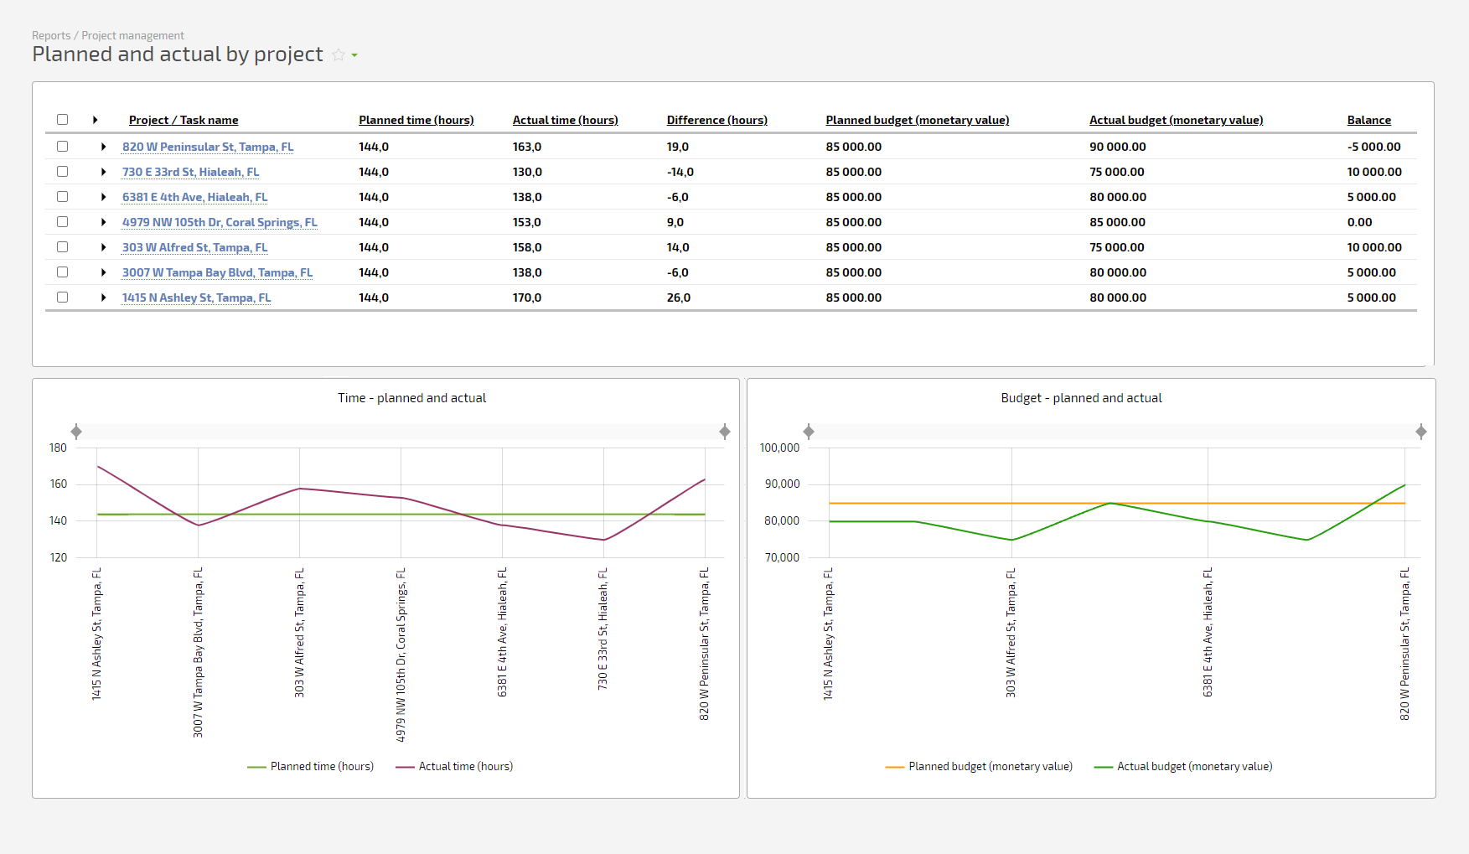The image size is (1469, 854).
Task: Check the 820 W Peninsular St row checkbox
Action: [62, 147]
